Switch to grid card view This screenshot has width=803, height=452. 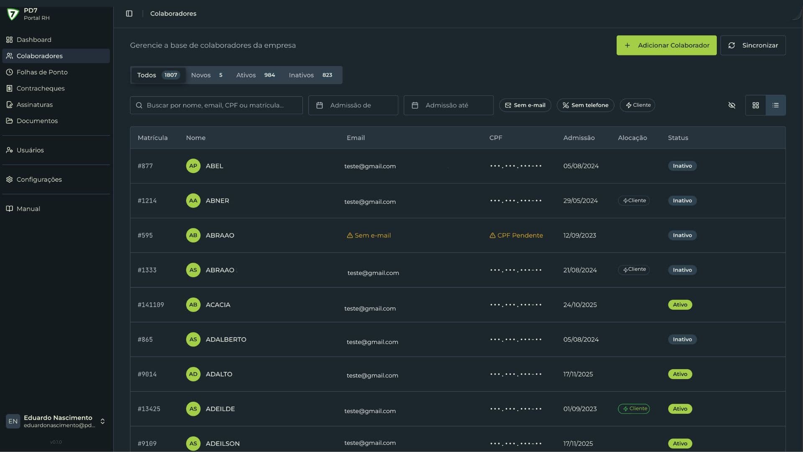[x=755, y=105]
